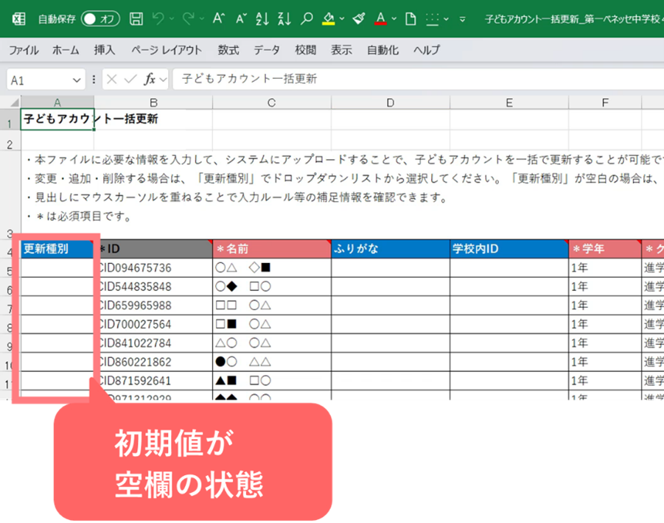Click the Save floppy disk icon
This screenshot has height=523, width=664.
click(136, 18)
